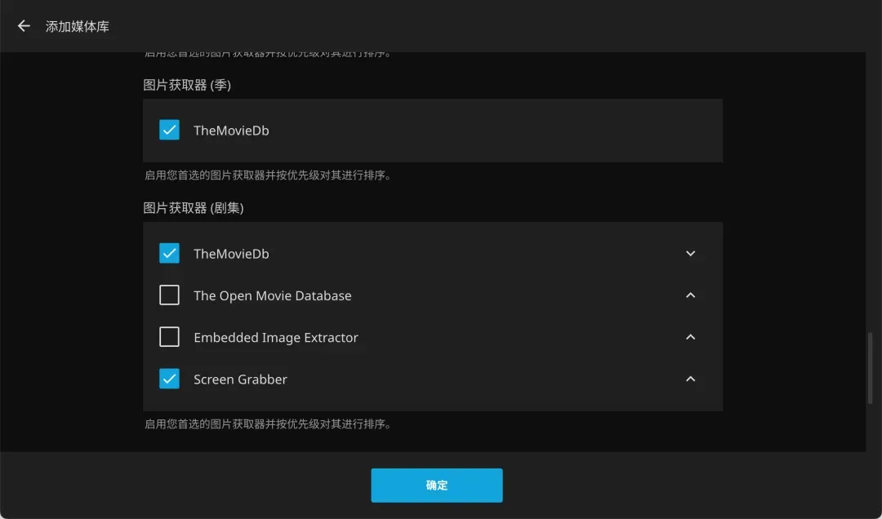Click the TheMovieDb label under 图片获取器 (季)
Screen dimensions: 882x519
click(231, 131)
